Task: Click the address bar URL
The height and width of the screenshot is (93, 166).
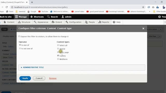Action: coord(41,7)
